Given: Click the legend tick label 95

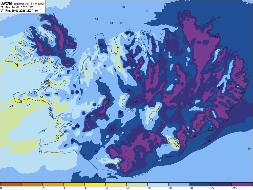Looking at the screenshot, I should point(212,188).
